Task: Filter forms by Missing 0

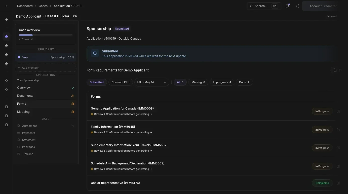Action: (198, 82)
